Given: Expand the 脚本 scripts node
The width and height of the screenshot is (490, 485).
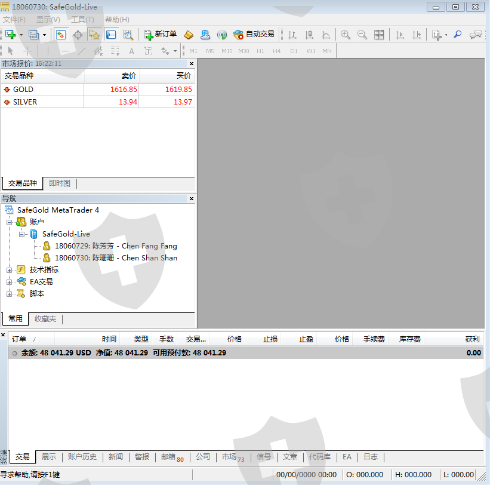Looking at the screenshot, I should coord(10,294).
